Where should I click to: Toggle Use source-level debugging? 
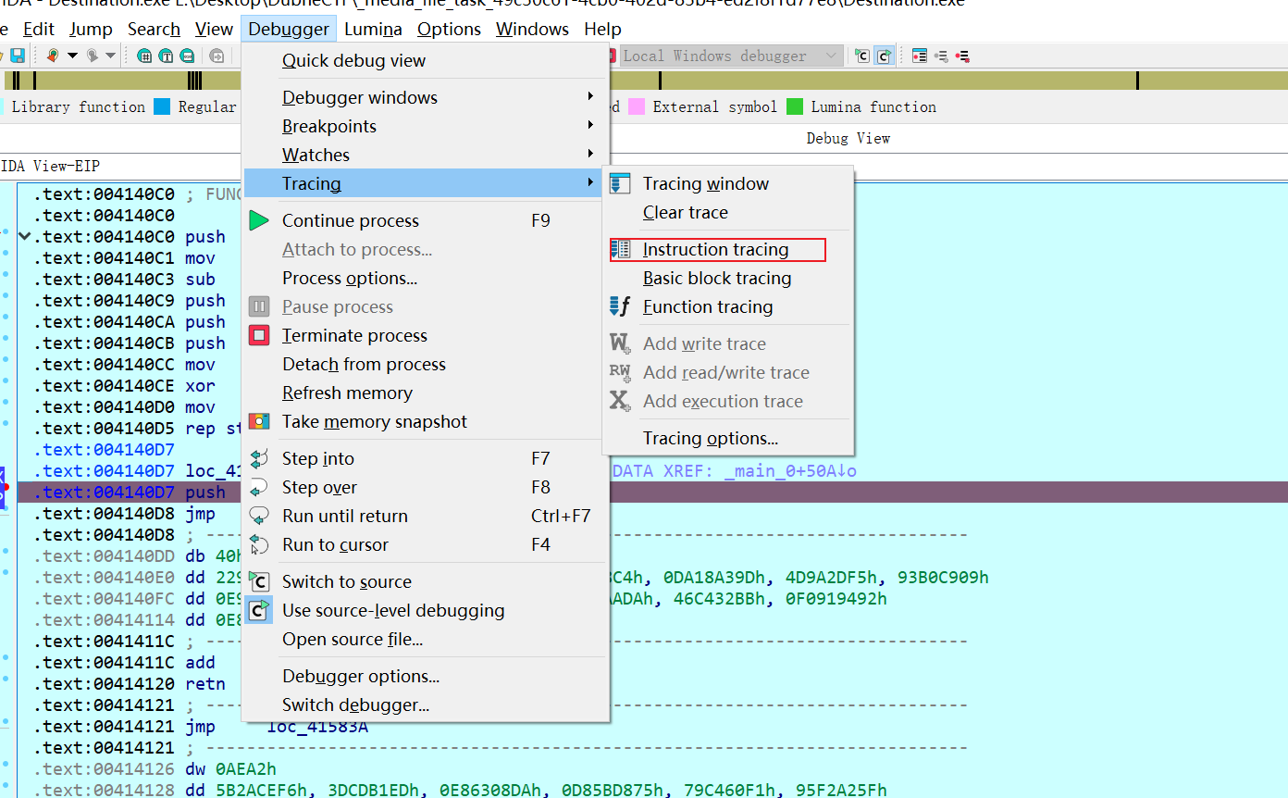393,611
